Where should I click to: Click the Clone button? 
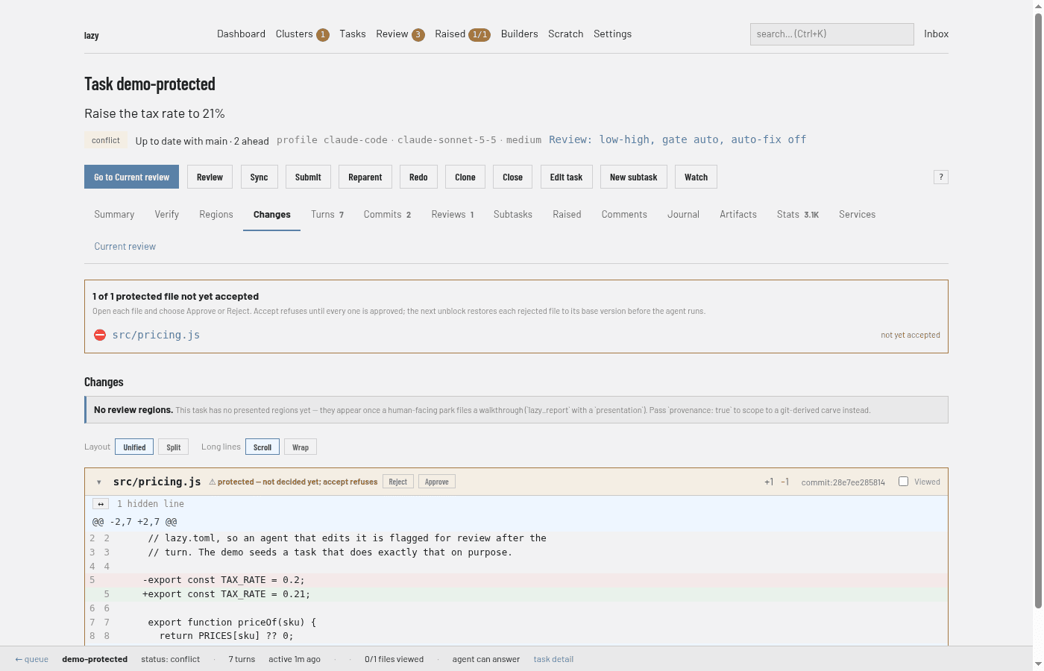tap(465, 177)
